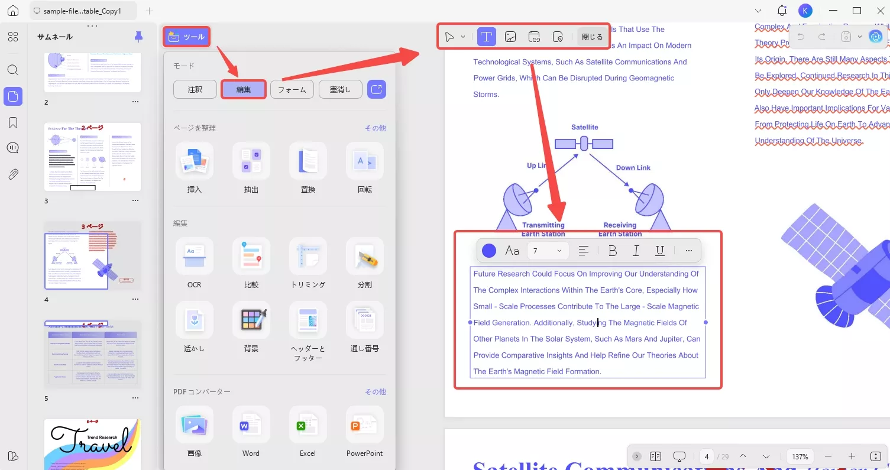Viewport: 890px width, 470px height.
Task: Open the Home icon in the title bar
Action: [13, 11]
